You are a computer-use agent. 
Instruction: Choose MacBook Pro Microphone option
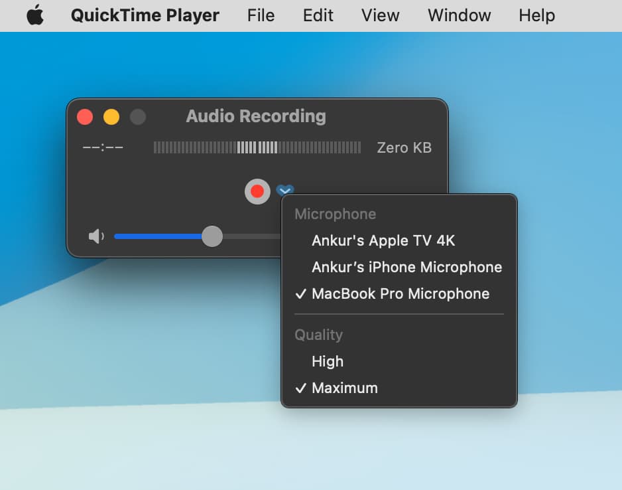click(x=399, y=294)
